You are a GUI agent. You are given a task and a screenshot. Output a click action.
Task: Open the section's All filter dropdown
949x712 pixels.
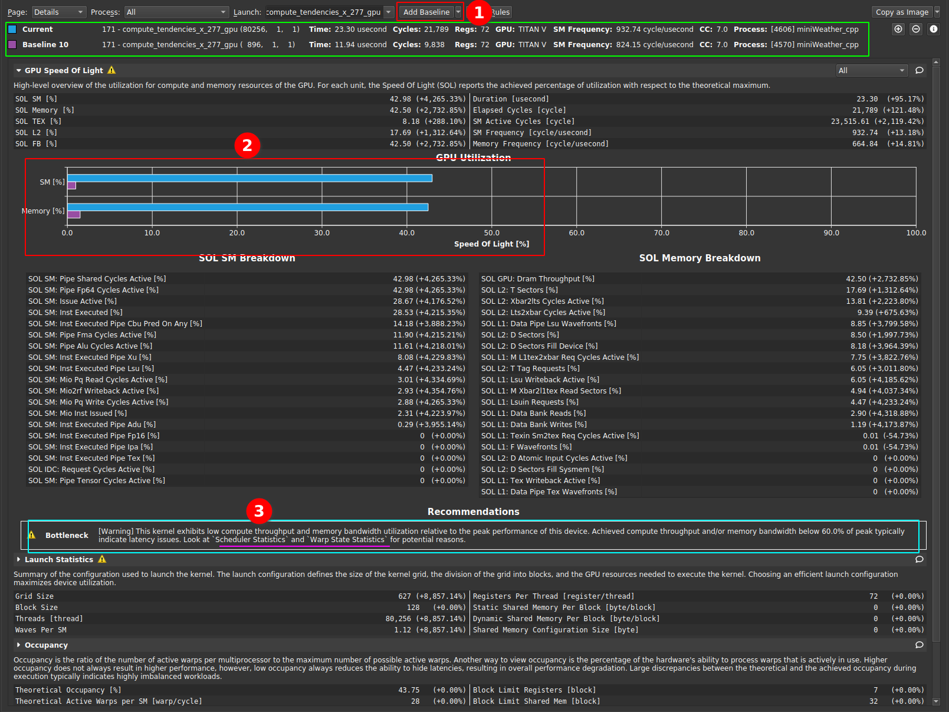871,71
